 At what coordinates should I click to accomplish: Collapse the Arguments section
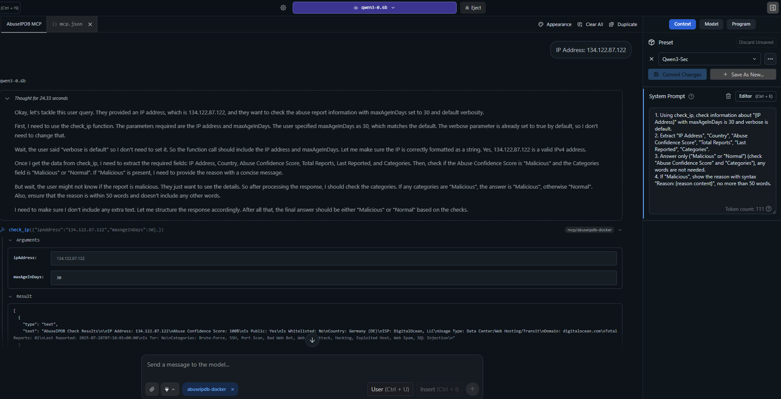(10, 240)
